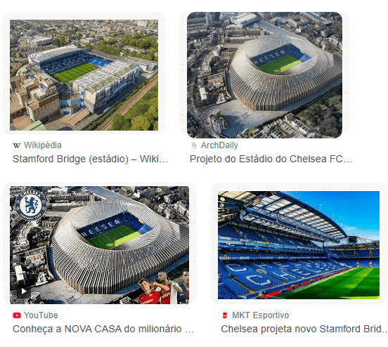The width and height of the screenshot is (388, 347).
Task: Click the Wikipédia source name
Action: pos(43,145)
